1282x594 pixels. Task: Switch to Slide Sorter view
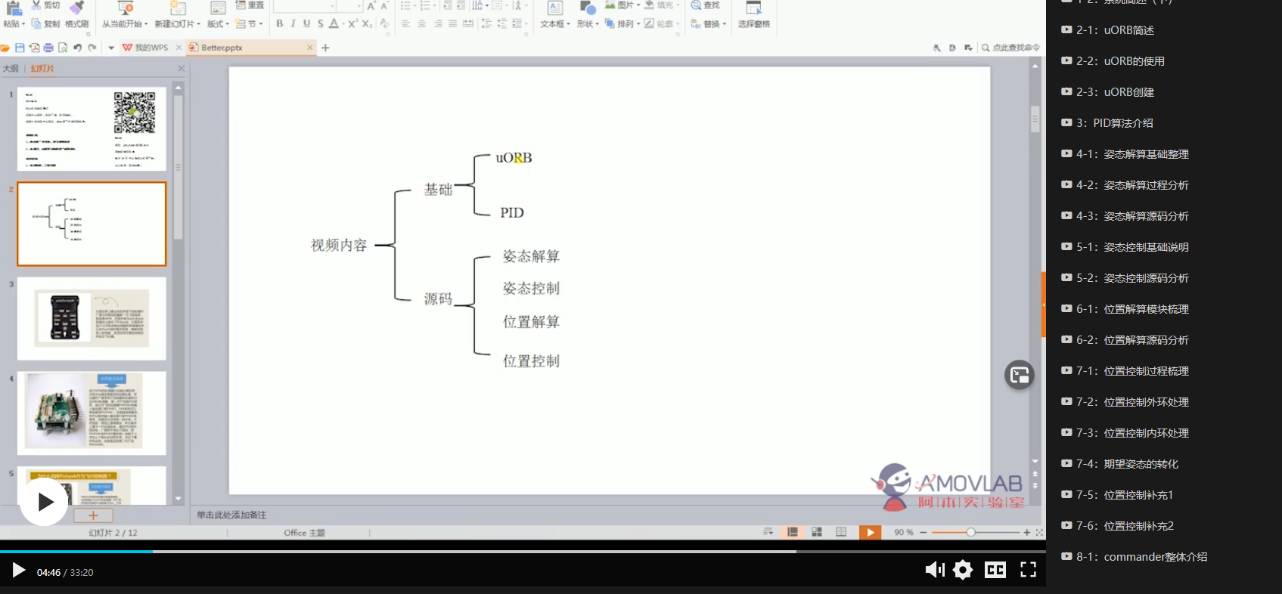tap(817, 532)
